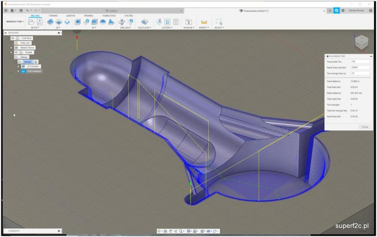377x237 pixels.
Task: Click the Rapid feed input field
Action: tap(361, 67)
